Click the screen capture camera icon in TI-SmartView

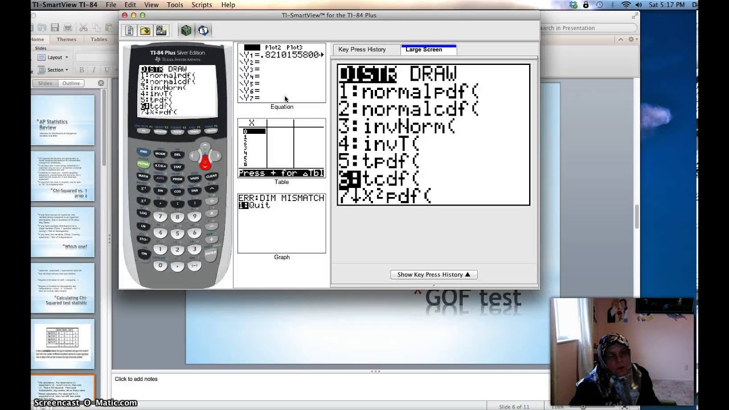[161, 30]
